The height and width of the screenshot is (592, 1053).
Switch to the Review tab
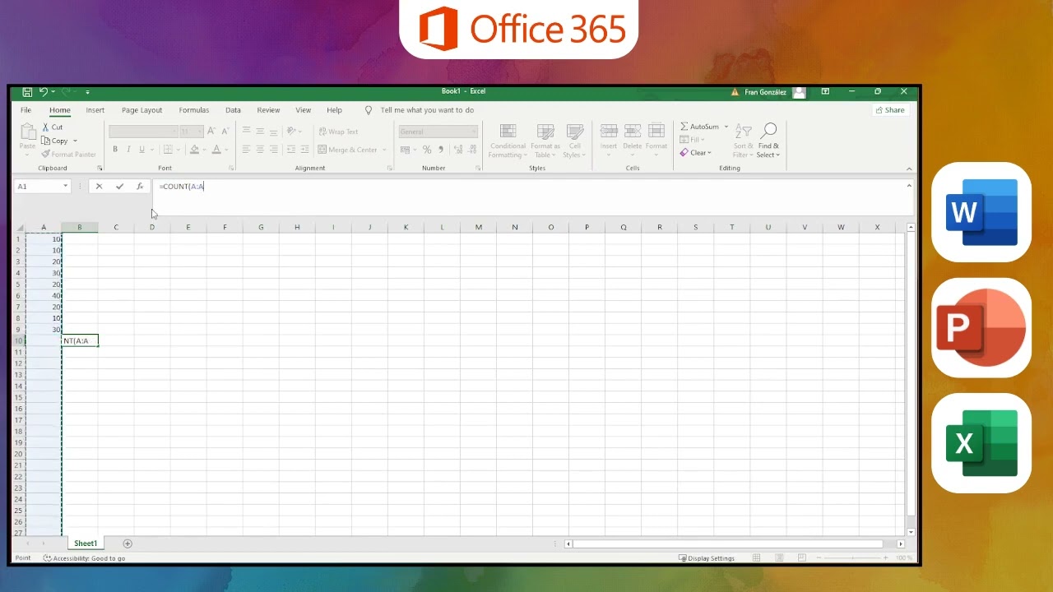click(268, 110)
